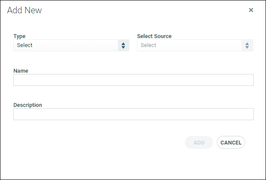Click the Select Source field label
The width and height of the screenshot is (266, 180).
point(154,36)
